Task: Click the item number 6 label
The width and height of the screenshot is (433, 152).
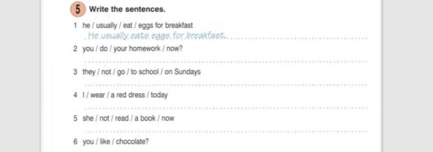Action: pos(75,142)
